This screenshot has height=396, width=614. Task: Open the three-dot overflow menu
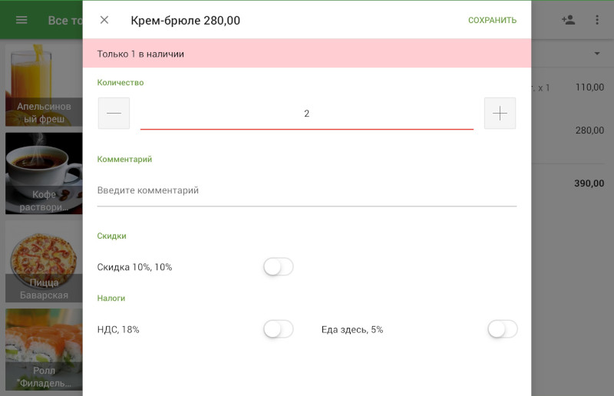(597, 20)
